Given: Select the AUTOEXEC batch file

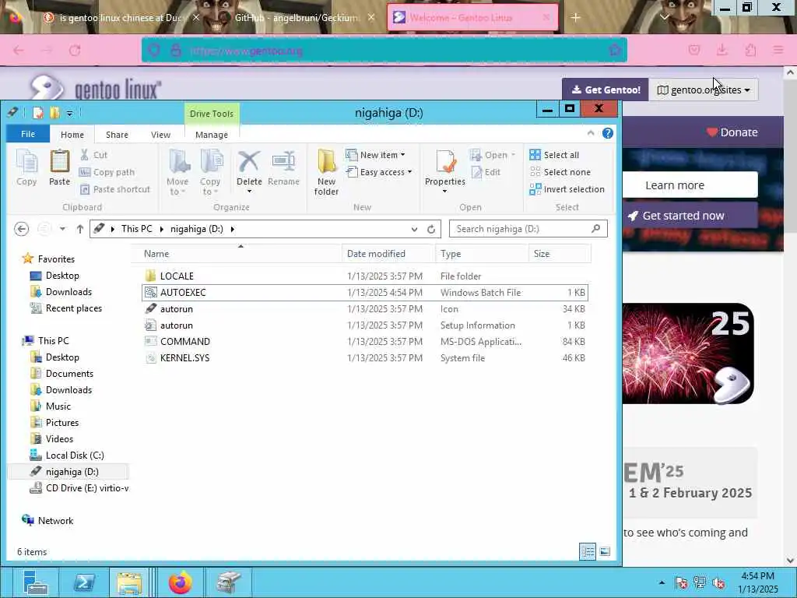Looking at the screenshot, I should (365, 293).
